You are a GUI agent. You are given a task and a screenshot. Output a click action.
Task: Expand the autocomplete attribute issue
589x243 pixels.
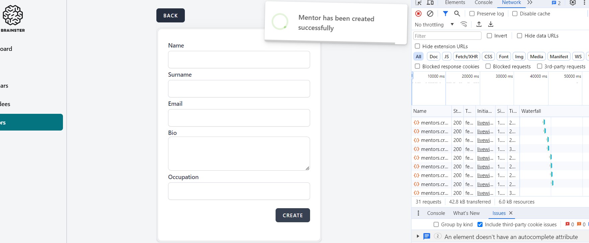coord(418,236)
